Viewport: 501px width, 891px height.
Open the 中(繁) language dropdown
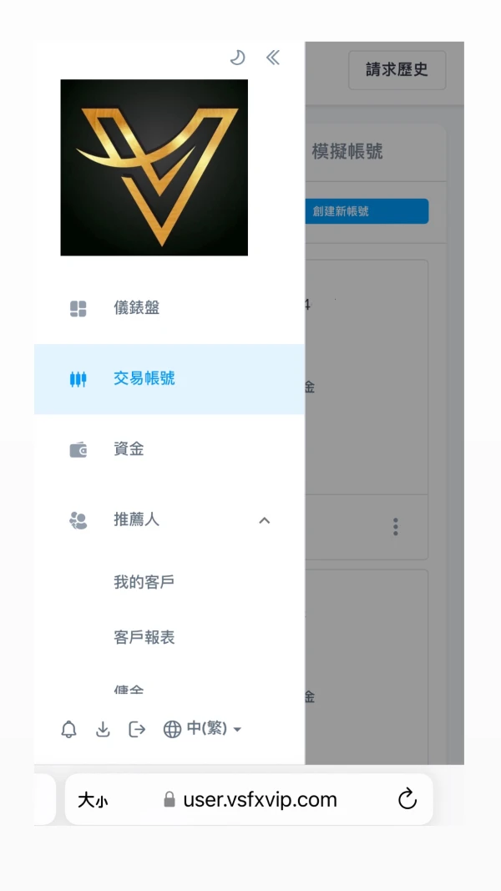[x=202, y=729]
